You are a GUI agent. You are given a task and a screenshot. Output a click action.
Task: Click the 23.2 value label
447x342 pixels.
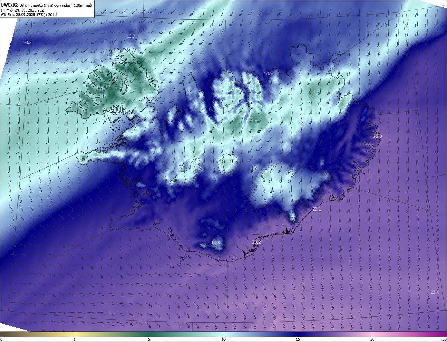[x=256, y=242]
